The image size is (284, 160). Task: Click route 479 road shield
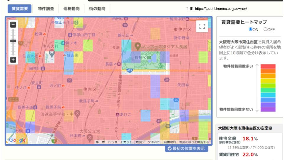(129, 71)
